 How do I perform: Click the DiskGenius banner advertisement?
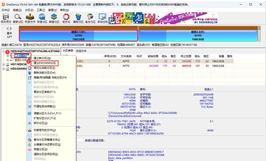coord(163,18)
